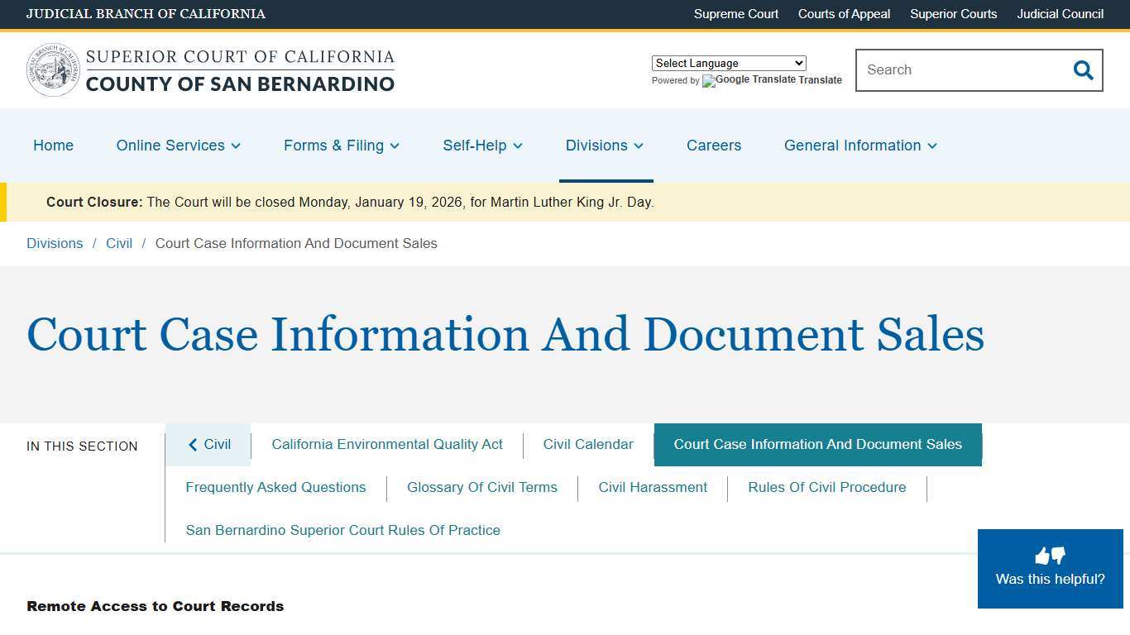This screenshot has width=1130, height=635.
Task: Click the Self-Help chevron icon
Action: click(518, 146)
